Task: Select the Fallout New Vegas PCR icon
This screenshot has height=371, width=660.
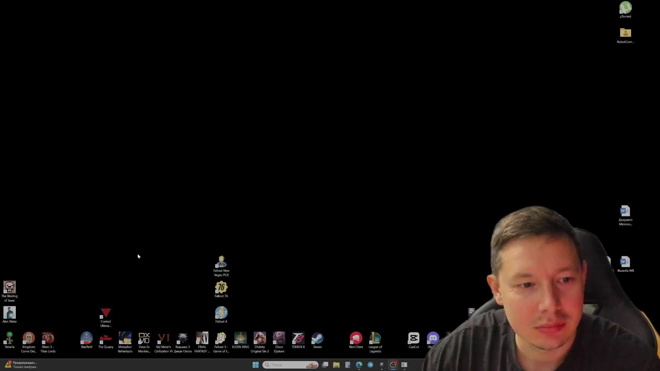Action: point(221,262)
